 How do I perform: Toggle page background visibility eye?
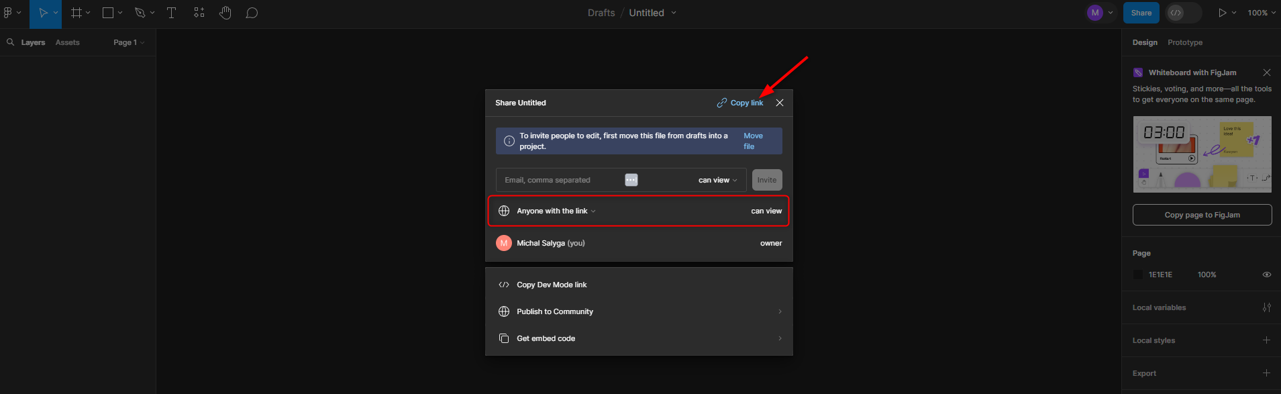[1266, 275]
